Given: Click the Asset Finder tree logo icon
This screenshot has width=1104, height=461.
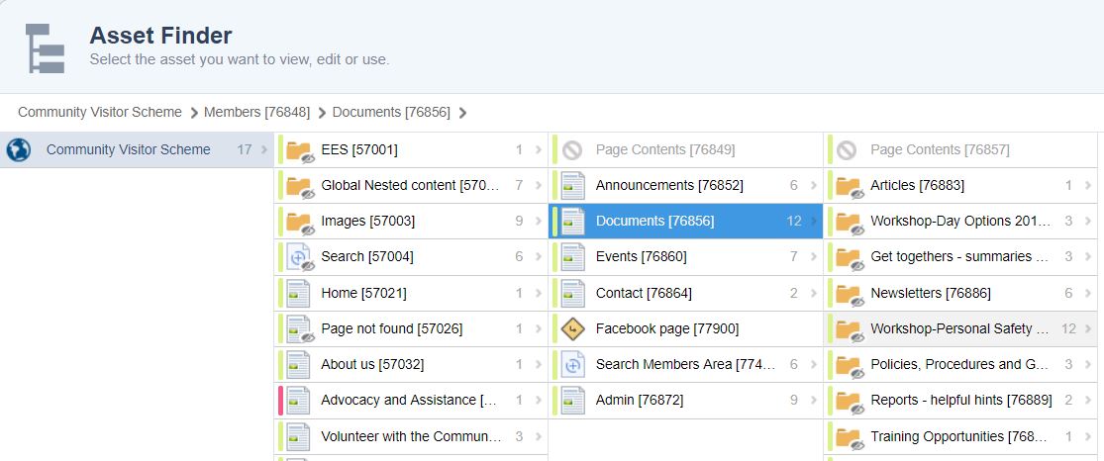Looking at the screenshot, I should click(46, 47).
